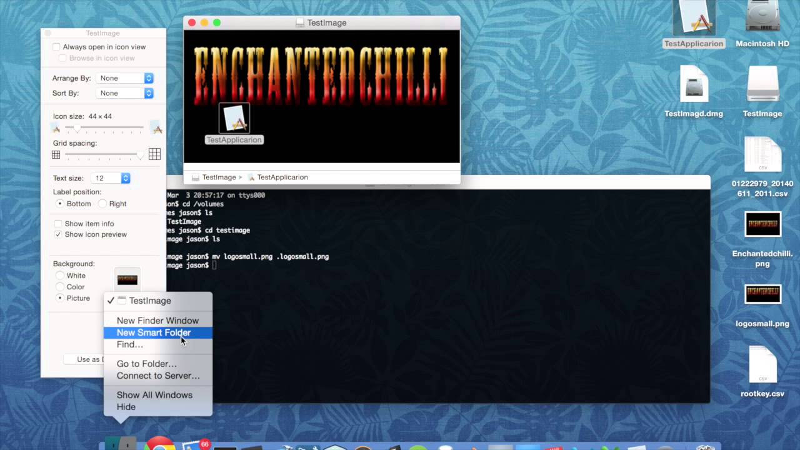This screenshot has width=800, height=450.
Task: Choose Show All Windows menu item
Action: 158,395
